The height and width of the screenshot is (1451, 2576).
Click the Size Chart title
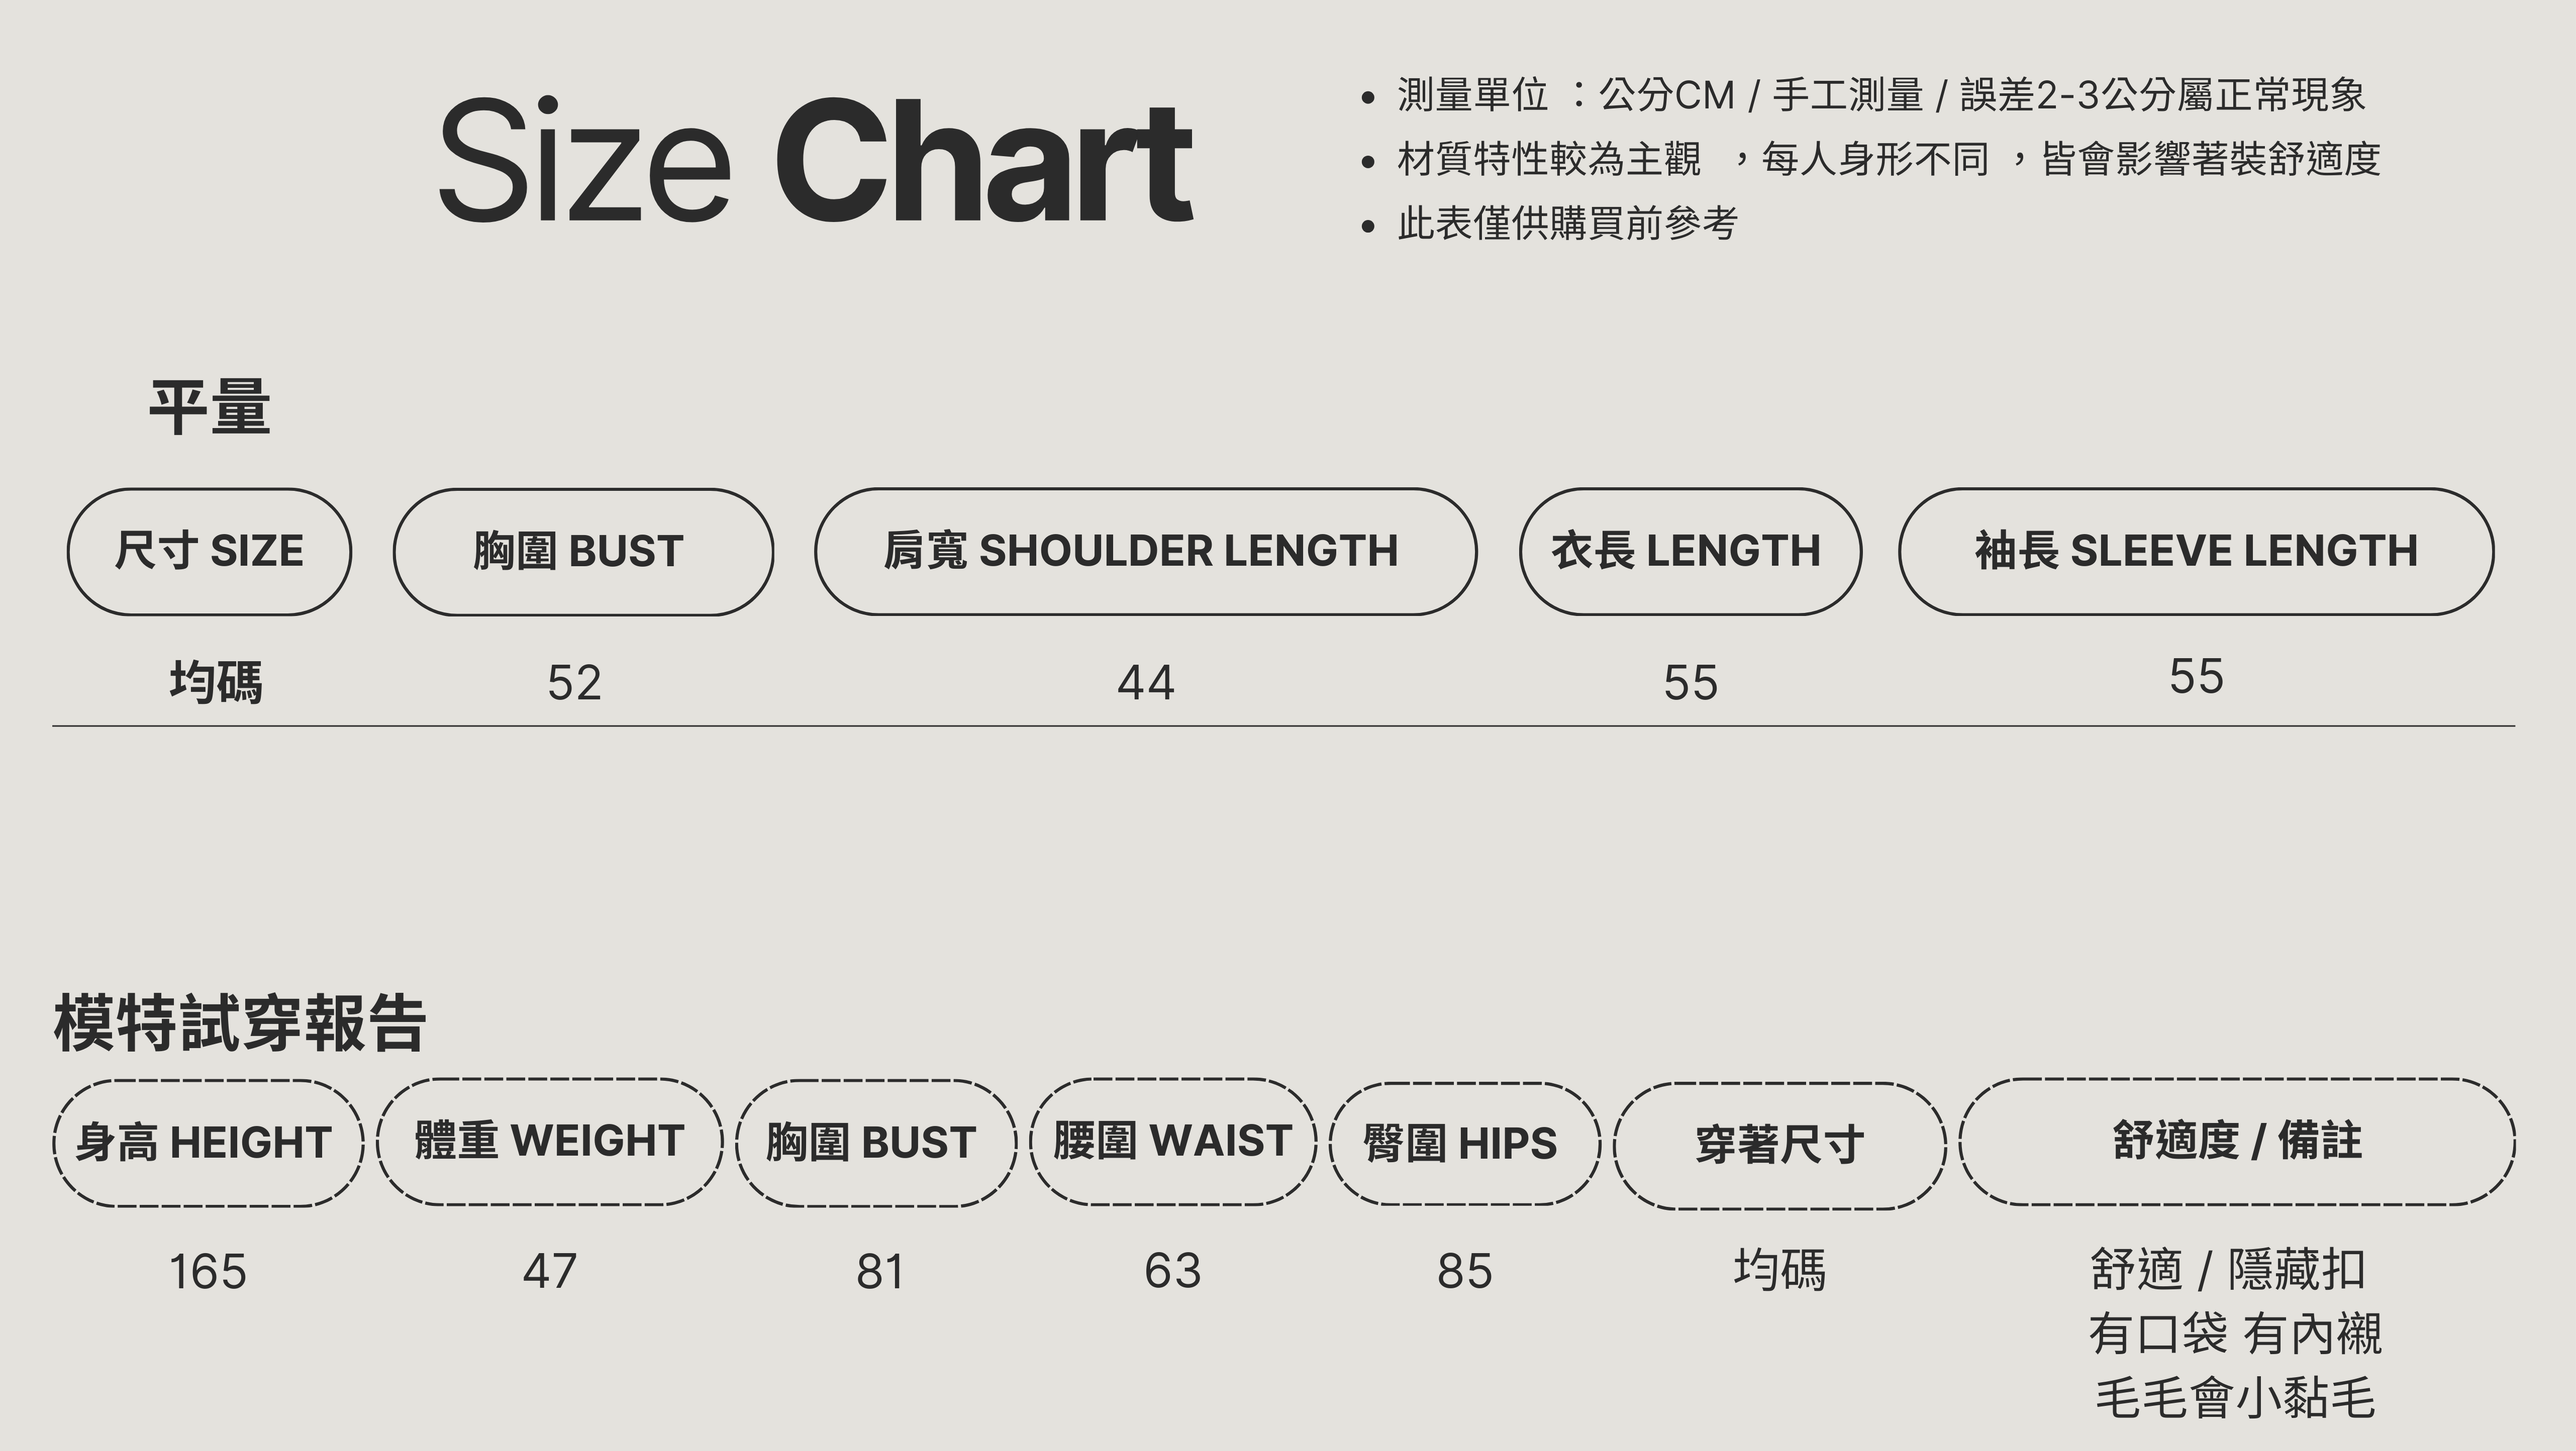[x=815, y=160]
